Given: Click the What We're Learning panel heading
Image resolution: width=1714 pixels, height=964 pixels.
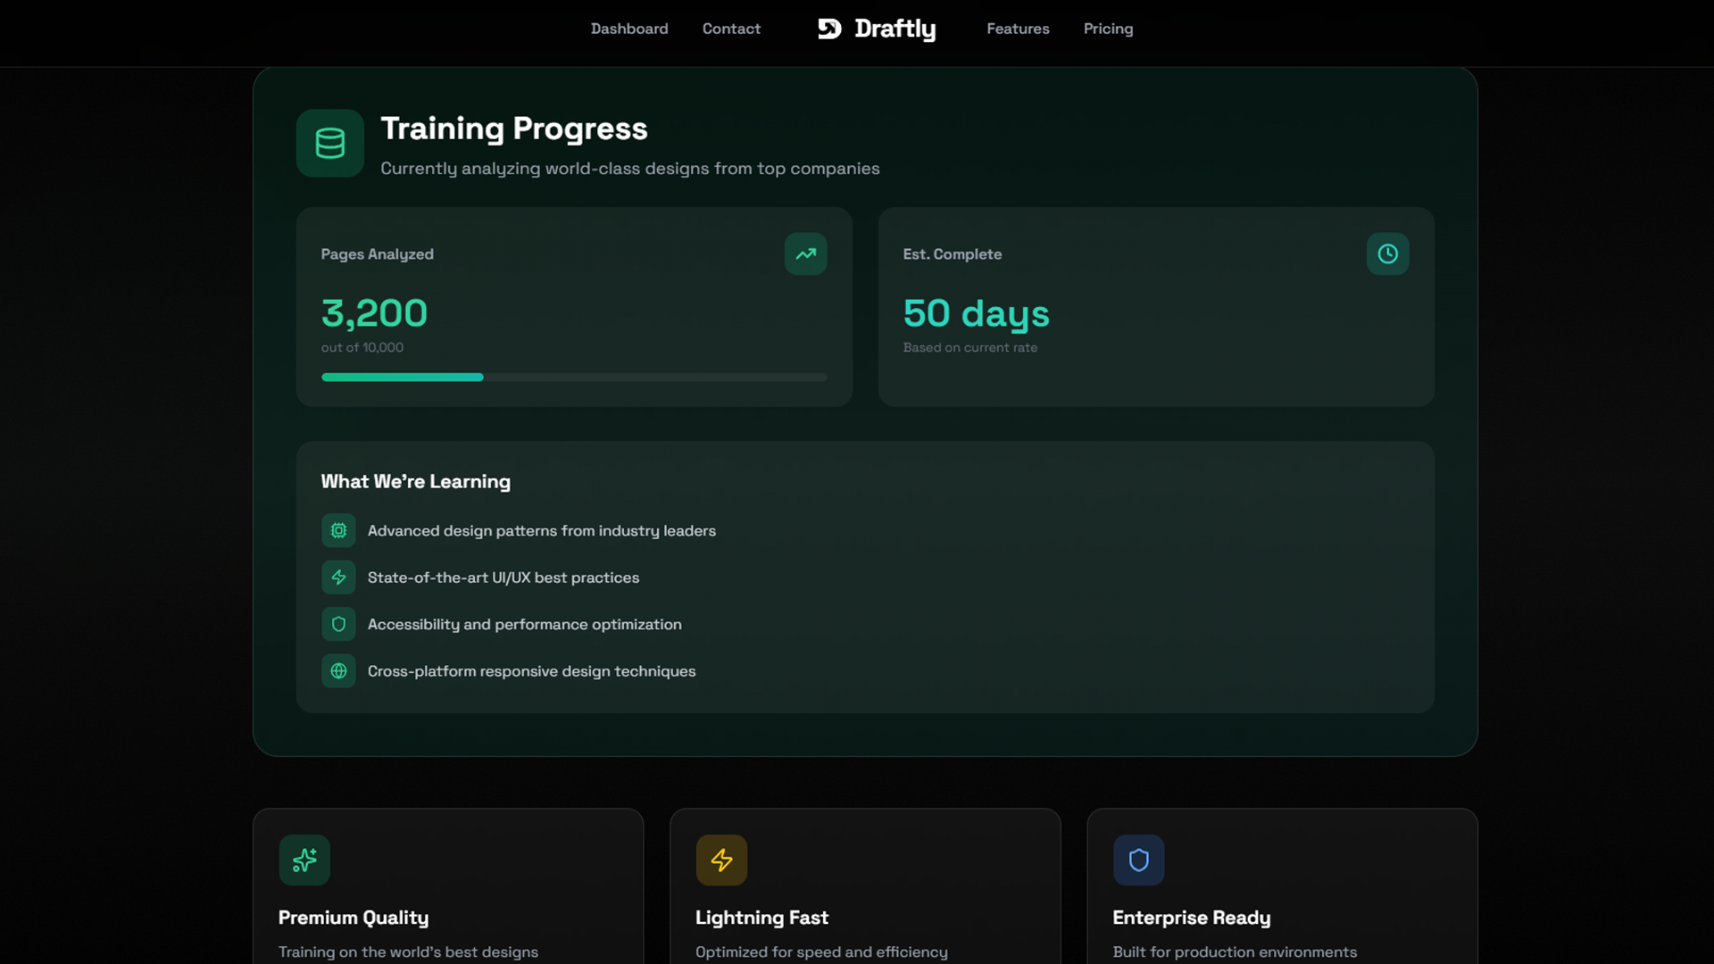Looking at the screenshot, I should pyautogui.click(x=415, y=481).
